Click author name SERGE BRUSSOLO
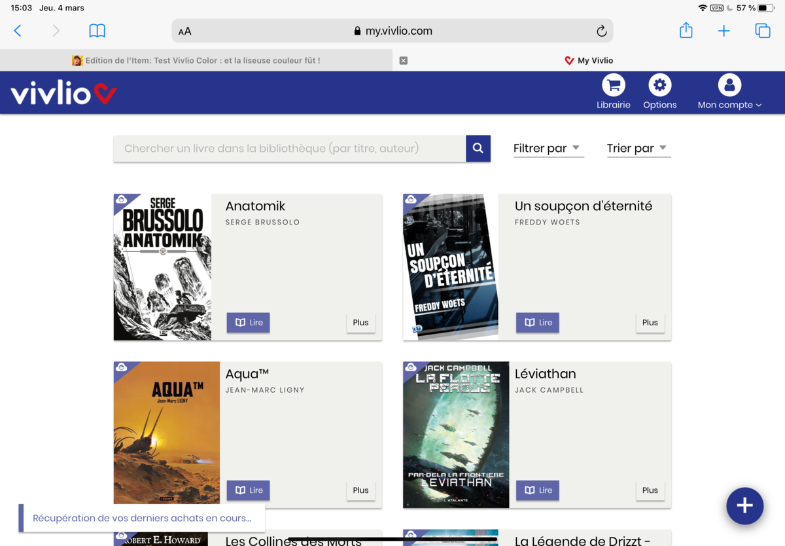This screenshot has height=546, width=785. coord(262,223)
